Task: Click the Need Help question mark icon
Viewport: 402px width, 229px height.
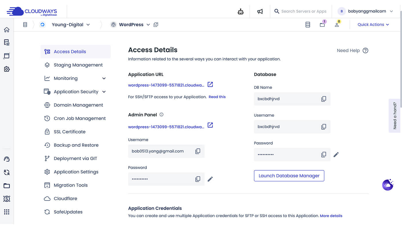Action: [x=365, y=51]
